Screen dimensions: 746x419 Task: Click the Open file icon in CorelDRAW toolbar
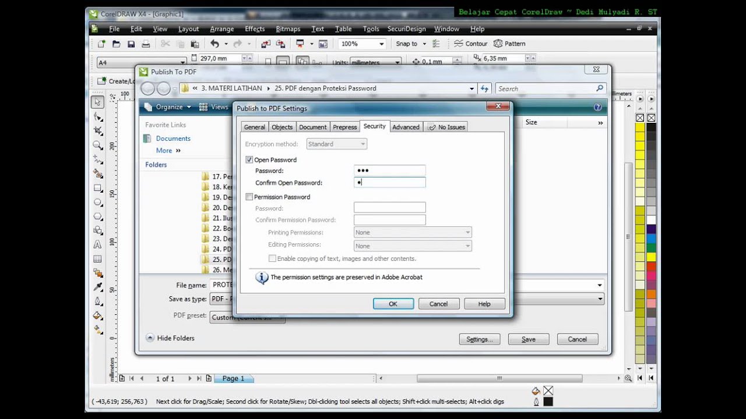pos(117,44)
